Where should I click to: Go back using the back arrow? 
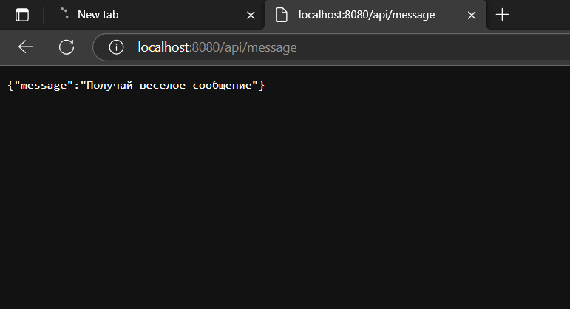[x=26, y=47]
